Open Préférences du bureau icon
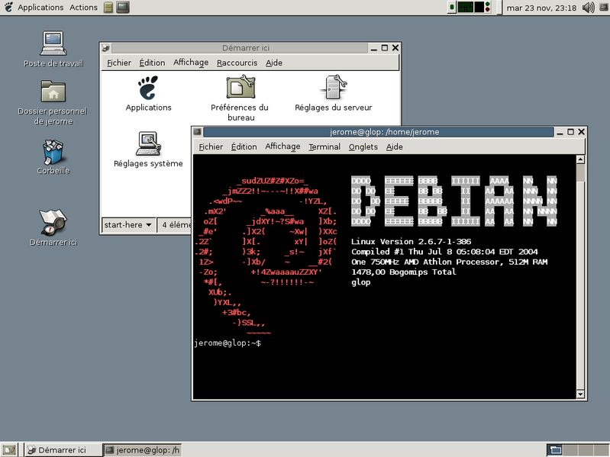This screenshot has width=610, height=457. click(x=240, y=98)
